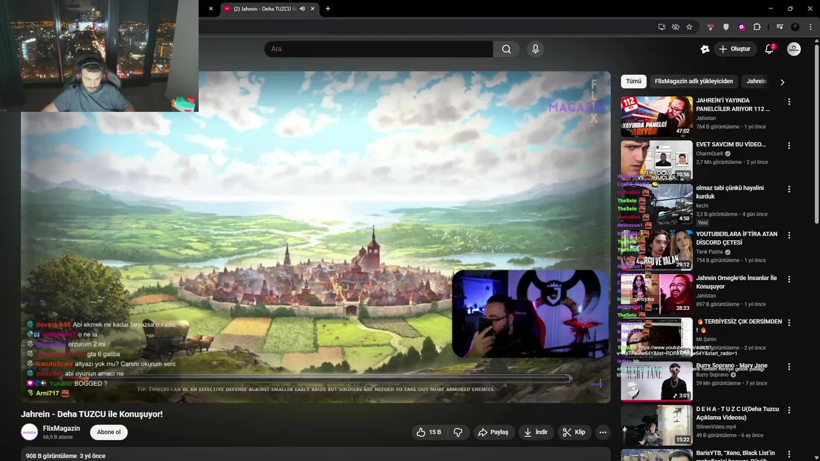Click the purple extension icon in toolbar
Image resolution: width=820 pixels, height=461 pixels.
coord(741,27)
